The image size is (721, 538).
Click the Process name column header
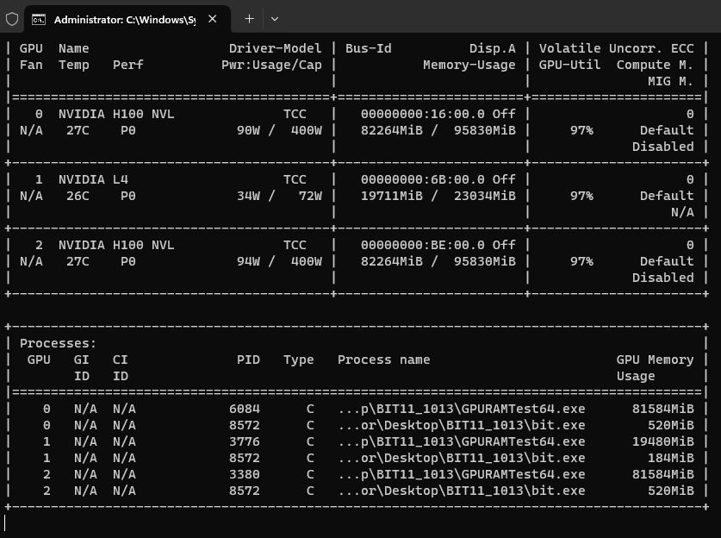coord(384,360)
